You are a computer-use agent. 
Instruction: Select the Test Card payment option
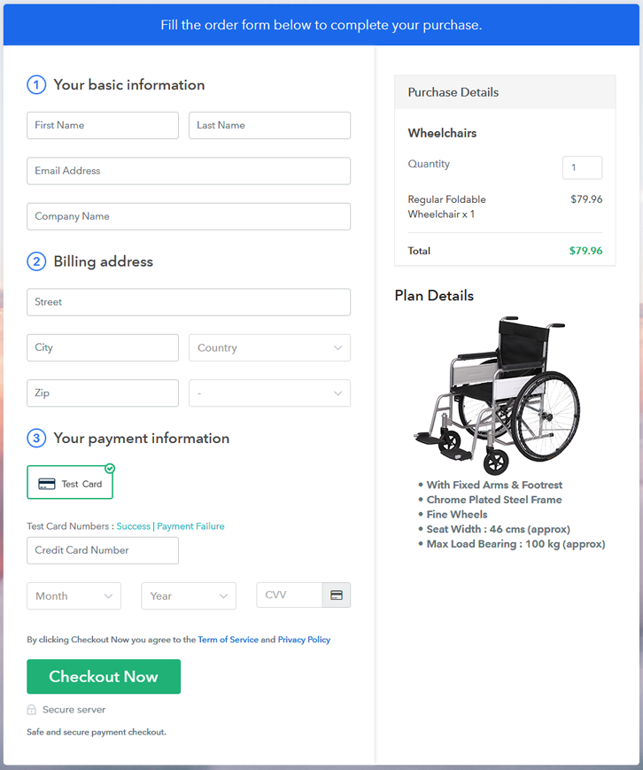coord(70,482)
